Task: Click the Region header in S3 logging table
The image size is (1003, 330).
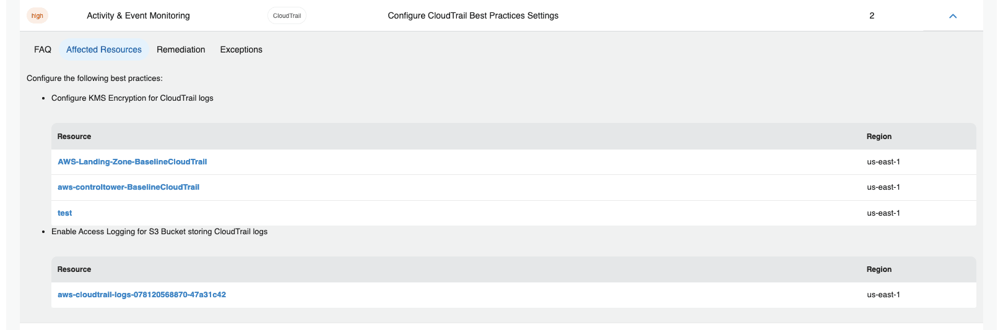Action: (x=879, y=269)
